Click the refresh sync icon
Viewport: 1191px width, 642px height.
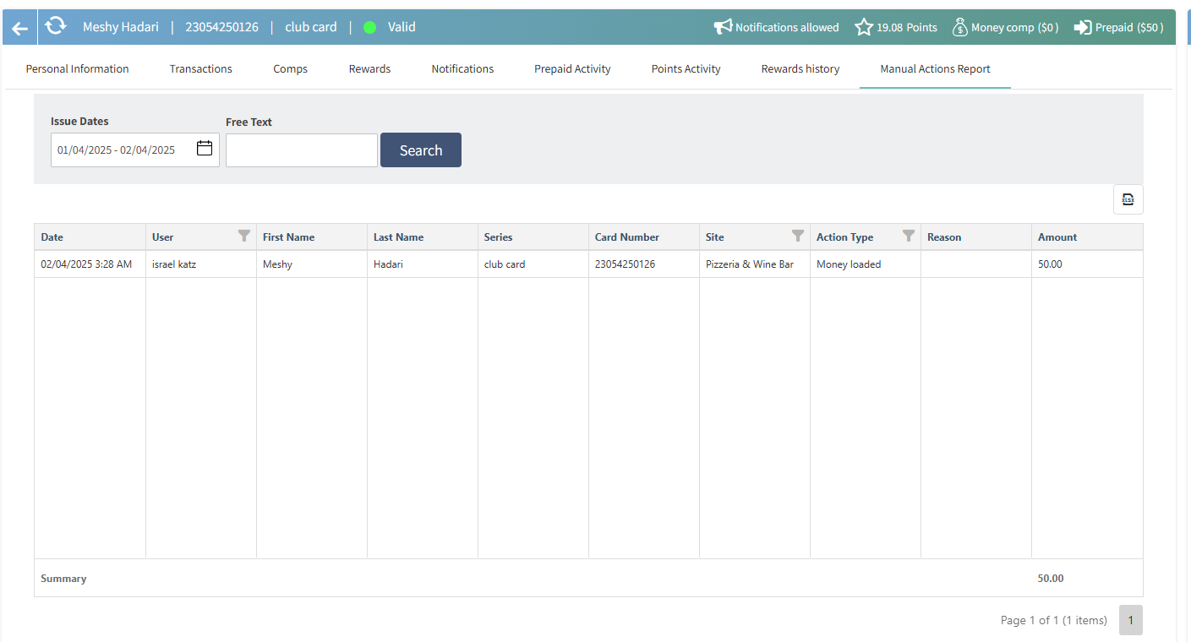56,26
